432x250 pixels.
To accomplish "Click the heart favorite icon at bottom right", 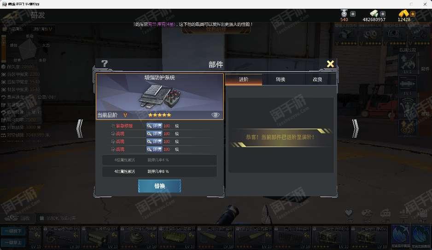I will click(x=349, y=213).
